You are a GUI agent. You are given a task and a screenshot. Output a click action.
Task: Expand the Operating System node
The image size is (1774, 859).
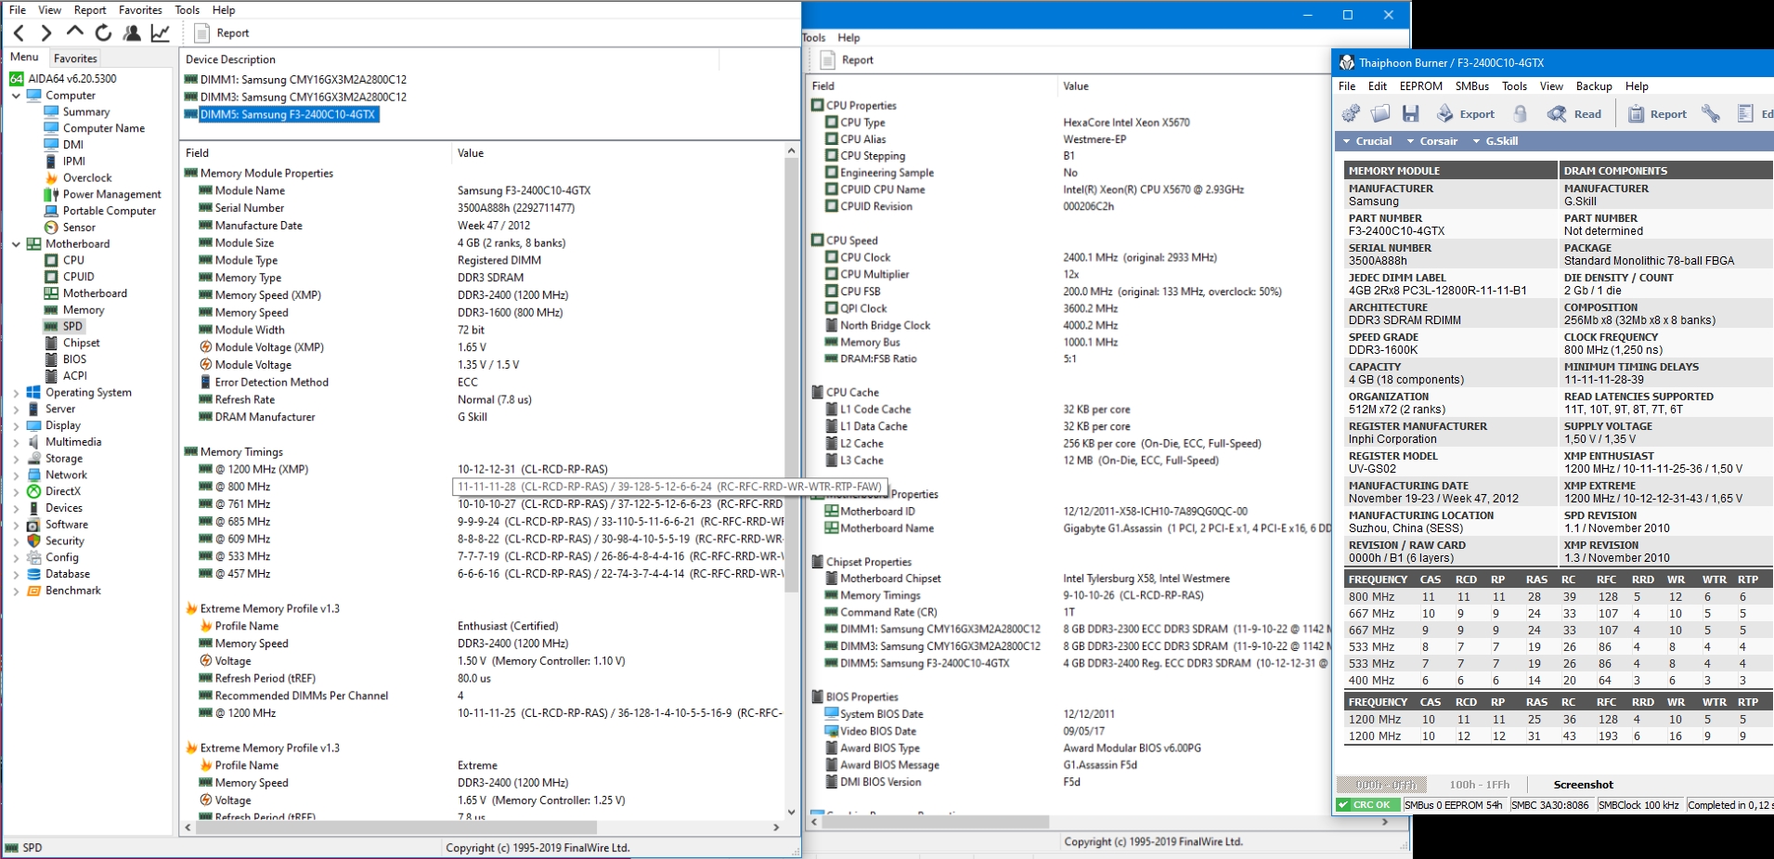(16, 393)
